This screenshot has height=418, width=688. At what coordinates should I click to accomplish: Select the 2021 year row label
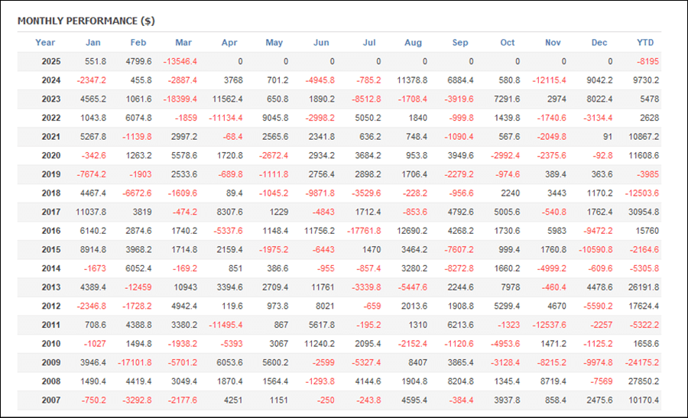tap(51, 137)
